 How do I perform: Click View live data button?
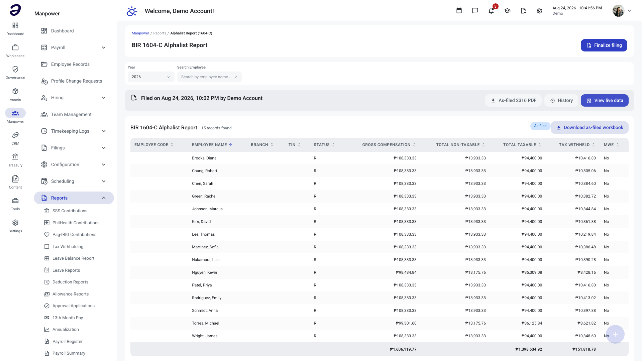coord(605,101)
